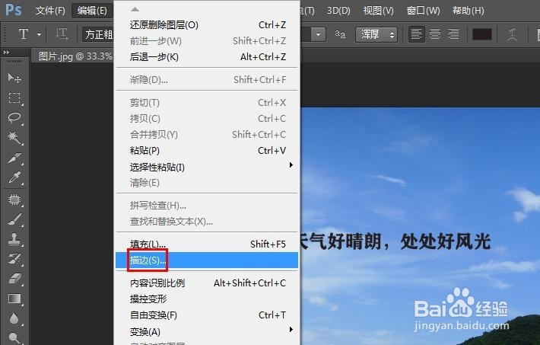Viewport: 540px width, 345px height.
Task: Expand the 选择性粘贴(I) submenu
Action: [x=207, y=167]
